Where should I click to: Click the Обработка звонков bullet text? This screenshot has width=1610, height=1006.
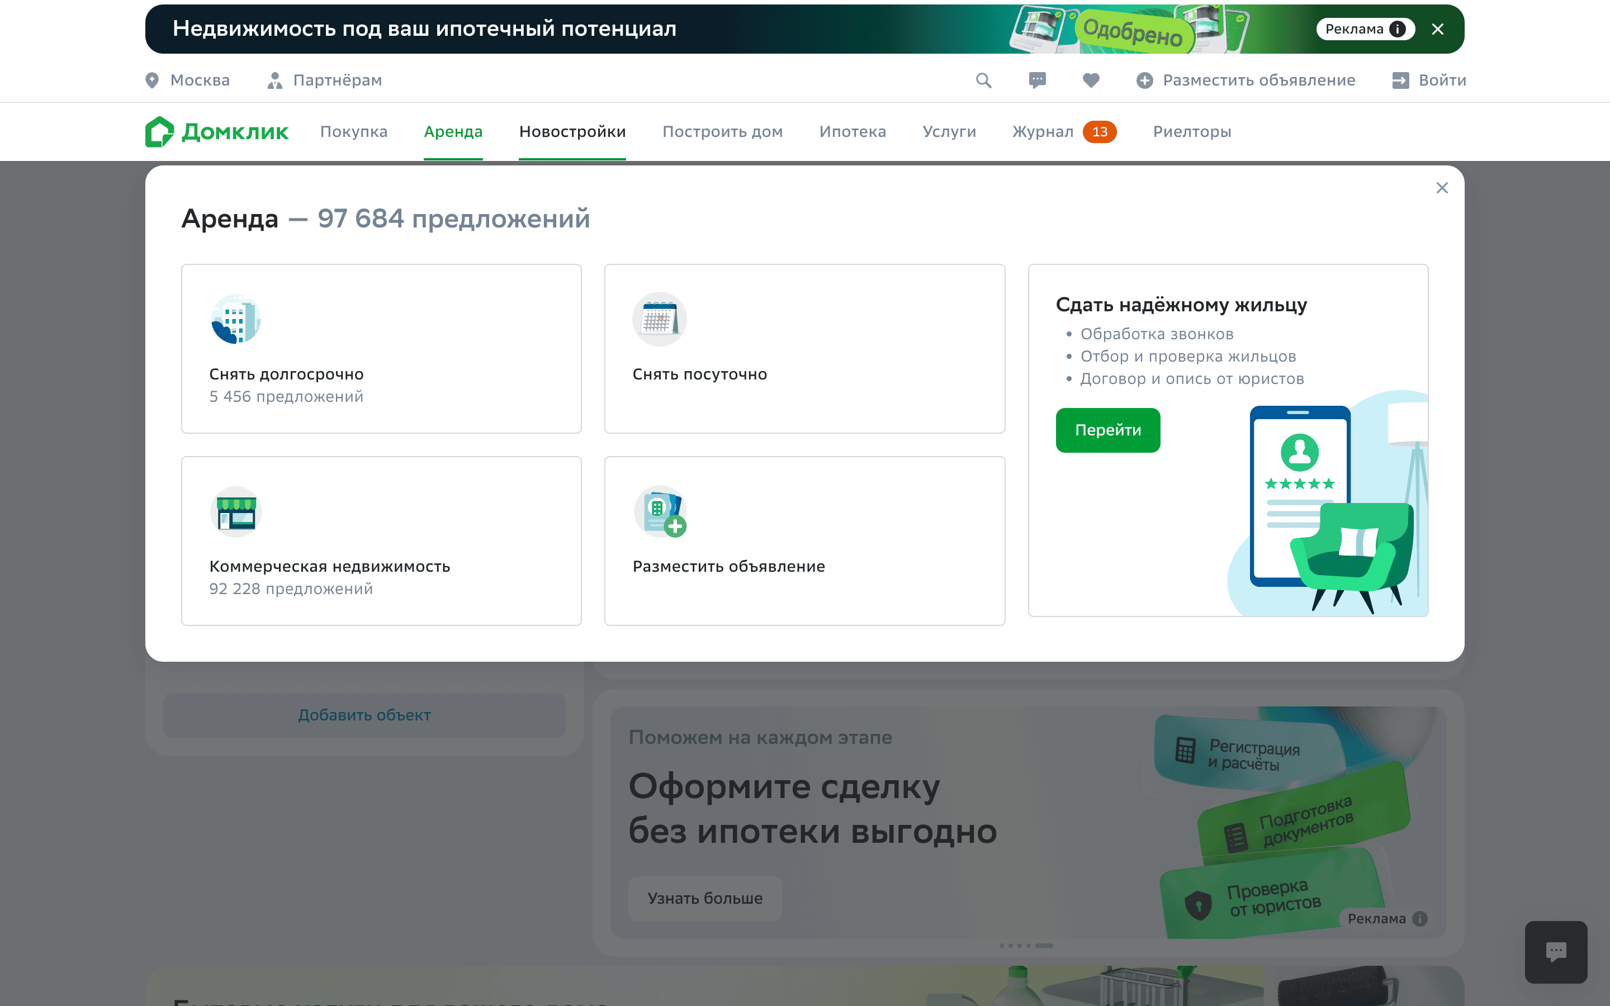point(1157,334)
